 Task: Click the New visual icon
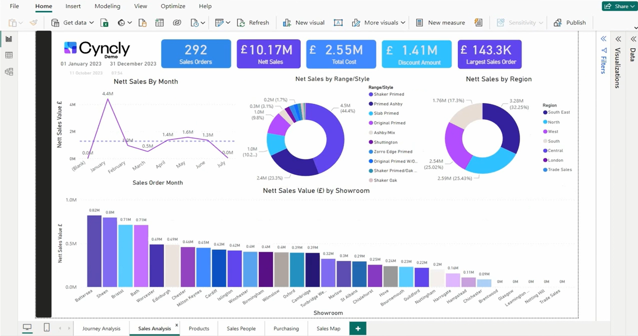point(287,23)
